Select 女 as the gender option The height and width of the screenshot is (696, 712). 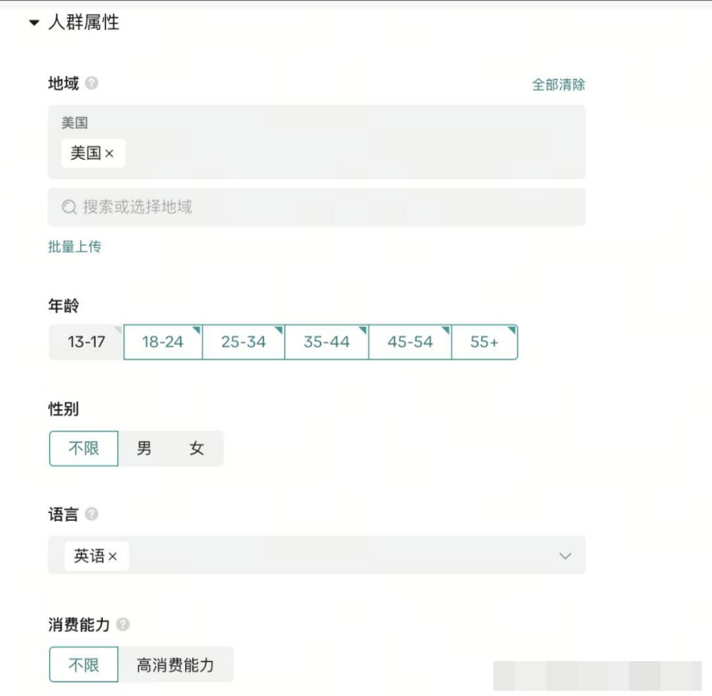click(x=196, y=448)
